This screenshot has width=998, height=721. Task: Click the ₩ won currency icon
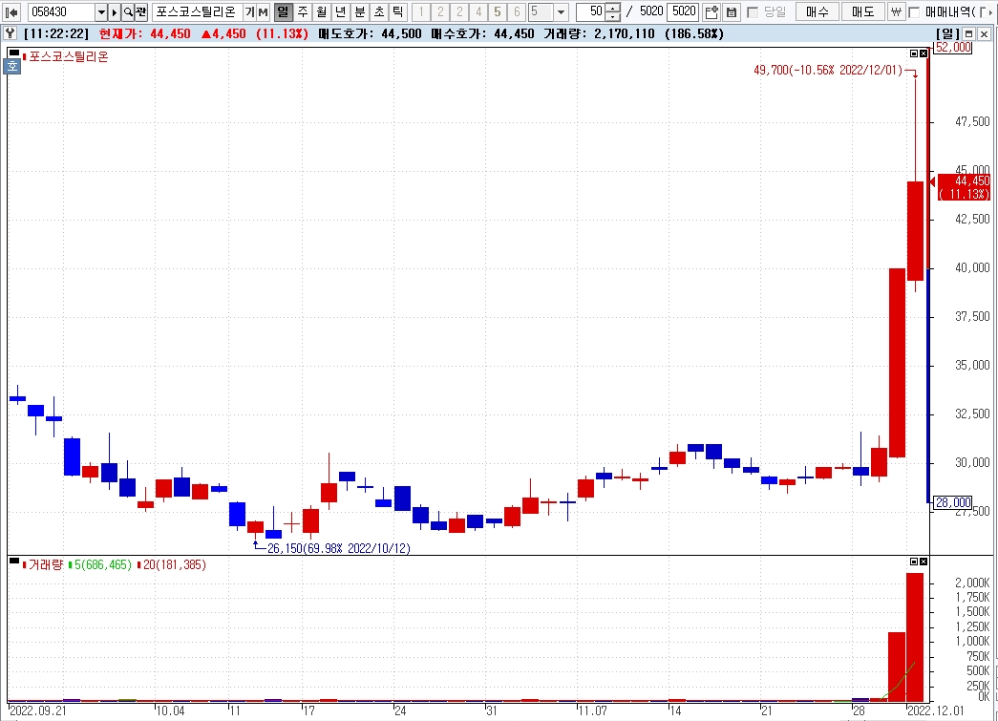[x=895, y=12]
